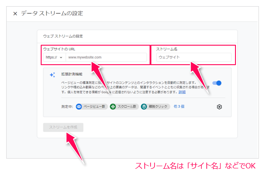Click the enhanced measurement sparkle icon
The height and width of the screenshot is (179, 266).
tap(52, 75)
